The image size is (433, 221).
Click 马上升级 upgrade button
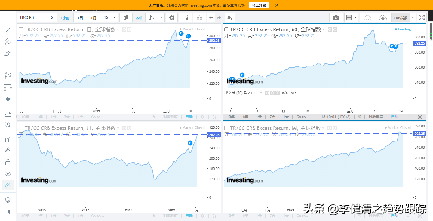tap(259, 5)
